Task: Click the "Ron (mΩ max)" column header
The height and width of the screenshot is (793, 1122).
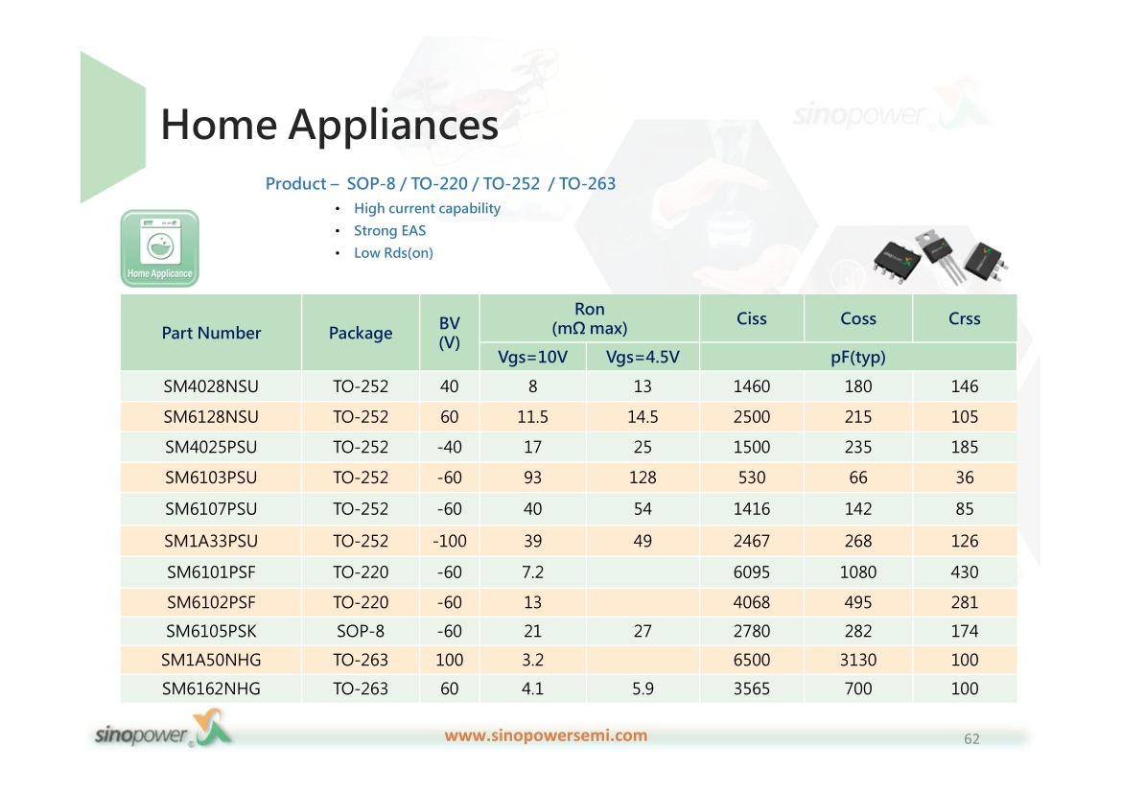Action: tap(590, 318)
